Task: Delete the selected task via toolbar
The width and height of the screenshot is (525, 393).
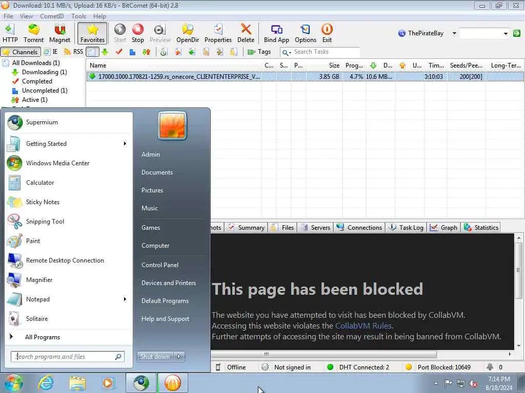Action: pos(246,33)
